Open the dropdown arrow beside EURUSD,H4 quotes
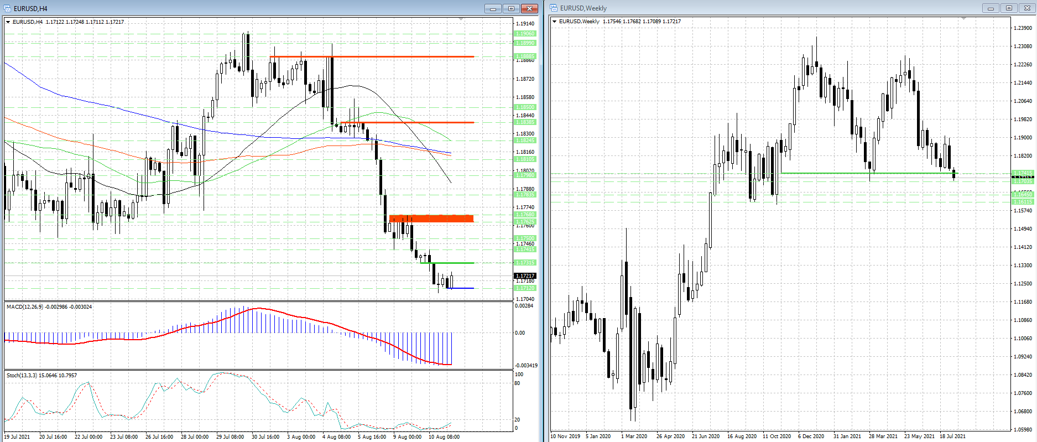Screen dimensions: 1037x442 tap(8, 22)
